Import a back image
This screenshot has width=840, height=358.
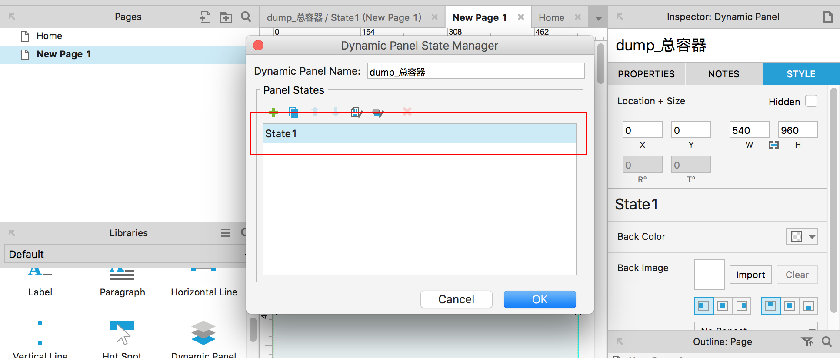tap(750, 275)
